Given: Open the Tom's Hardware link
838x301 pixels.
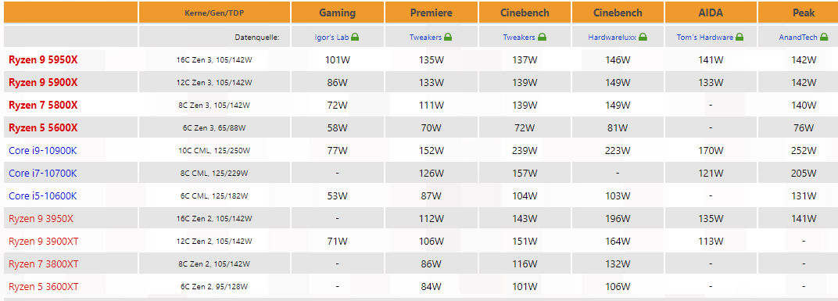Looking at the screenshot, I should click(706, 38).
